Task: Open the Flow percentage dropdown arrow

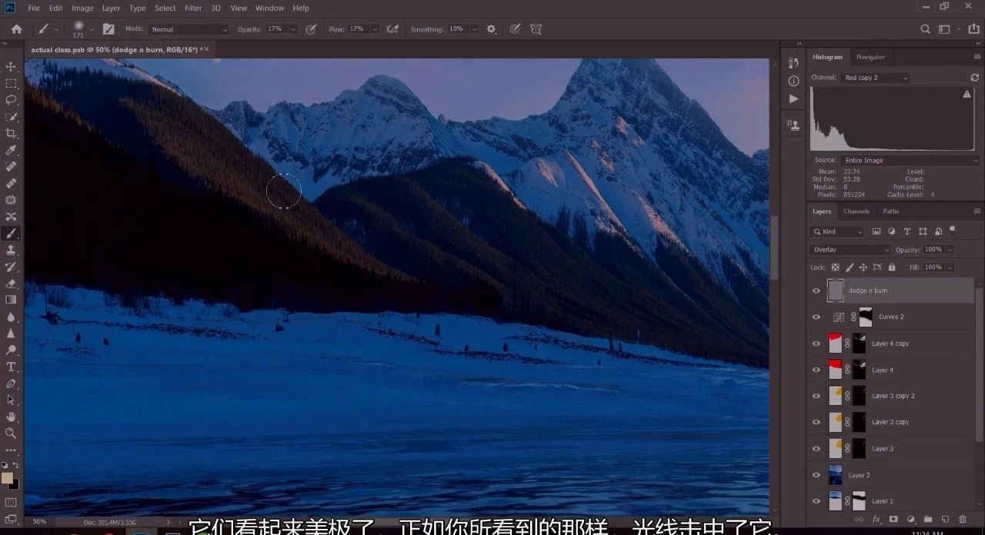Action: click(375, 29)
